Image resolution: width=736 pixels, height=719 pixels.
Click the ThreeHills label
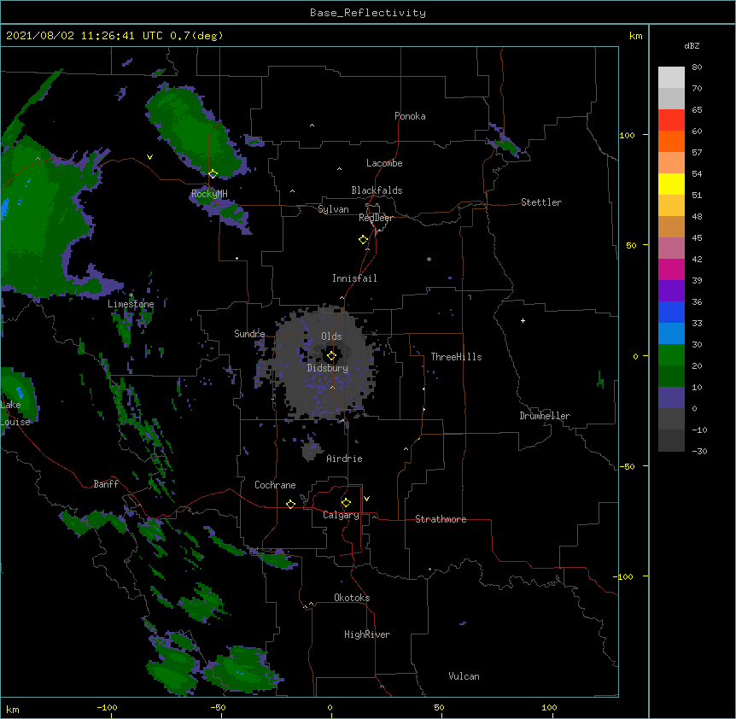click(x=456, y=357)
